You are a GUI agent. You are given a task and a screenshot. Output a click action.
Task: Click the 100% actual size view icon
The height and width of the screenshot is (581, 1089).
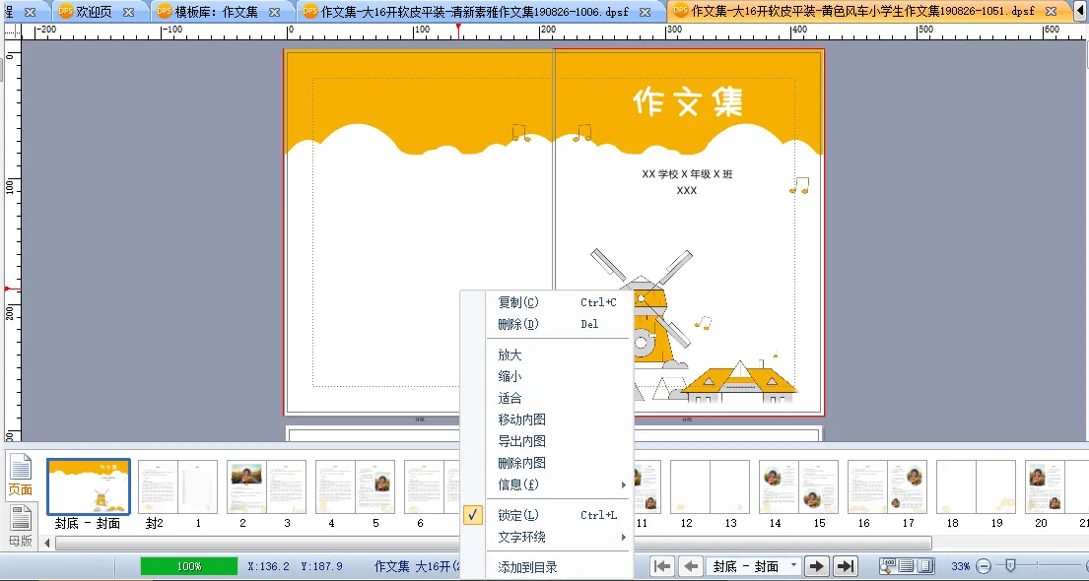click(888, 566)
